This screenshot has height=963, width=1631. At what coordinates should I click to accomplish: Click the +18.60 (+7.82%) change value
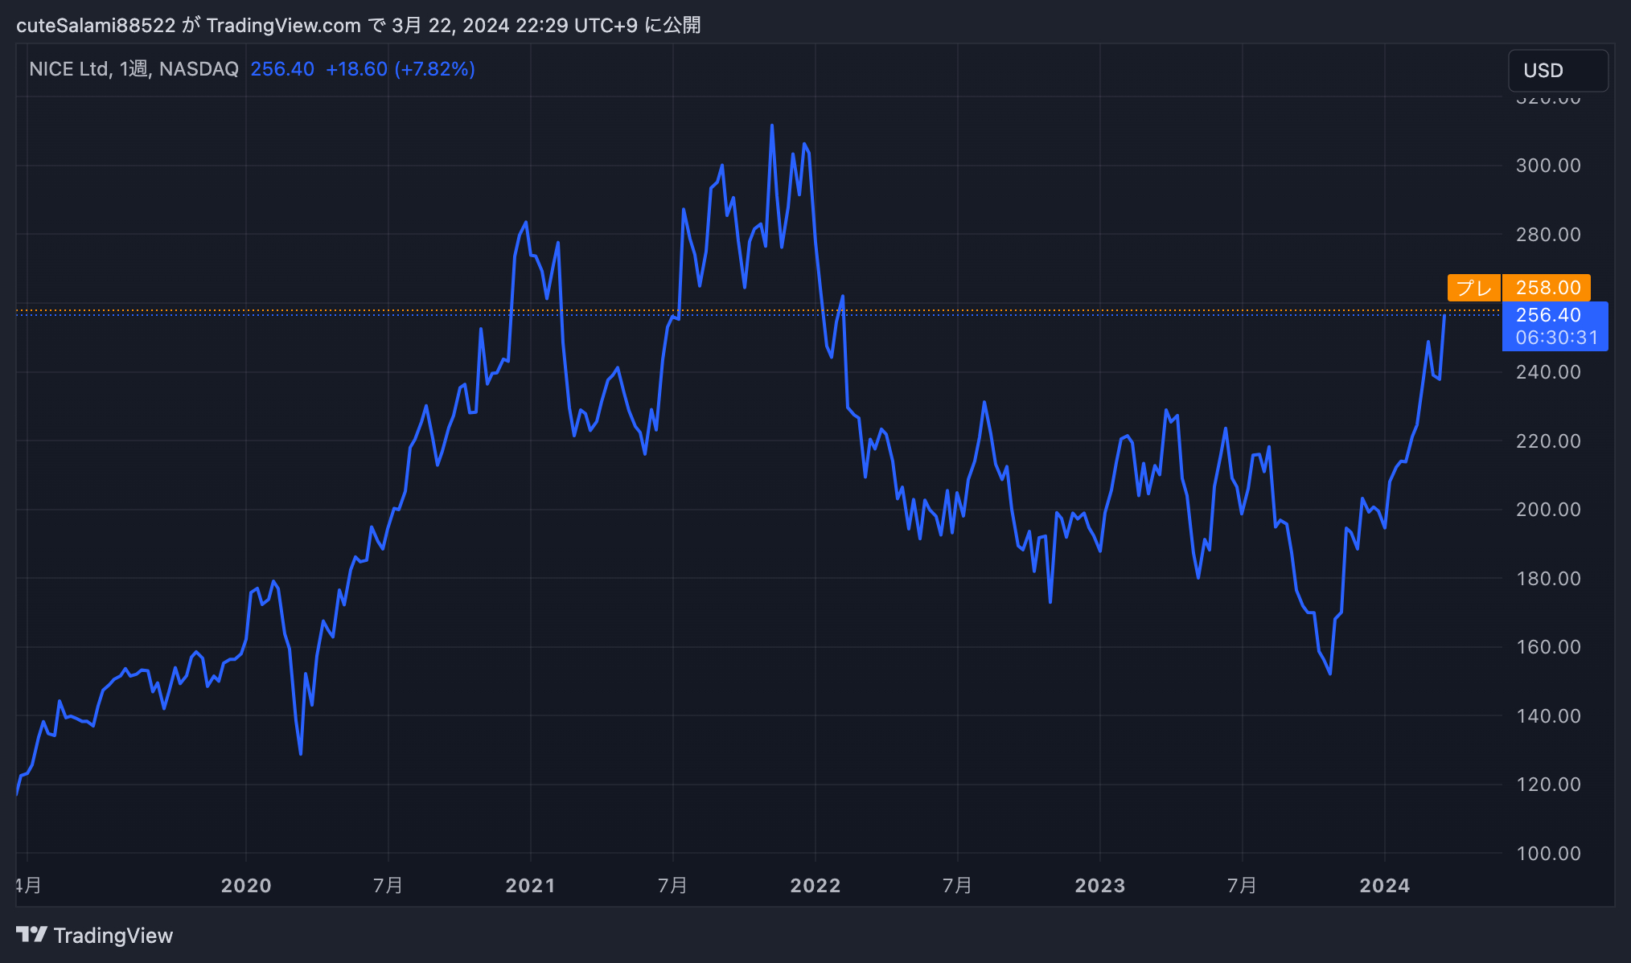click(x=400, y=69)
